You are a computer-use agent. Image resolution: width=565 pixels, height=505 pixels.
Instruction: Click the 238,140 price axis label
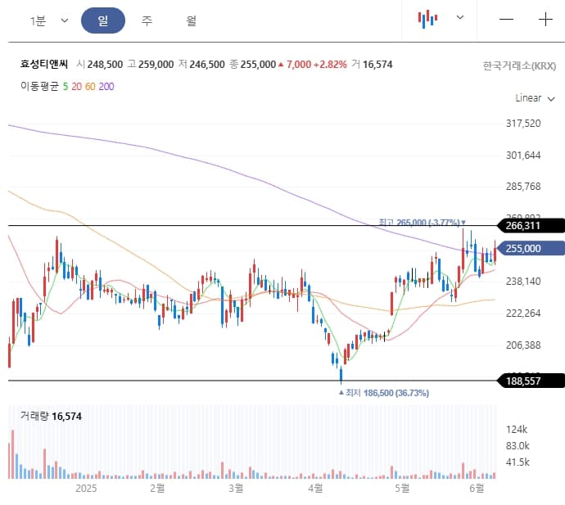coord(523,282)
